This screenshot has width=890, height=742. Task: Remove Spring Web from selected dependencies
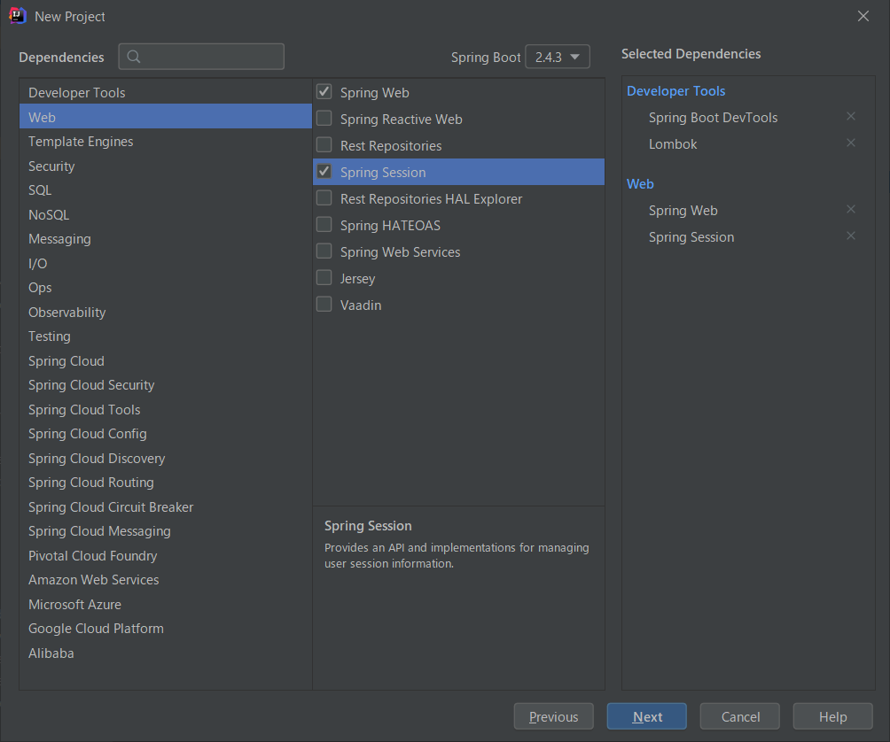851,210
